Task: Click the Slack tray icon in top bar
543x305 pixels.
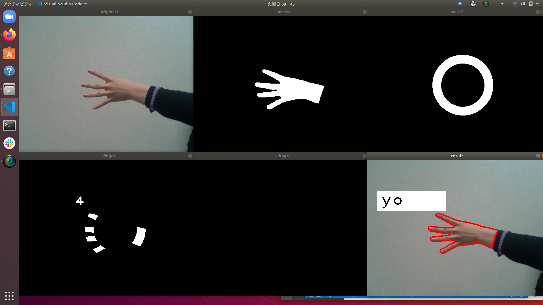Action: tap(473, 4)
